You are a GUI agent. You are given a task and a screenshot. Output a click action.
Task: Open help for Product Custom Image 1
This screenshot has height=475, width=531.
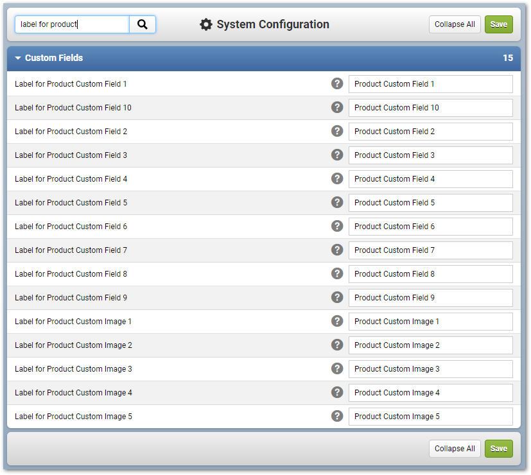tap(337, 321)
